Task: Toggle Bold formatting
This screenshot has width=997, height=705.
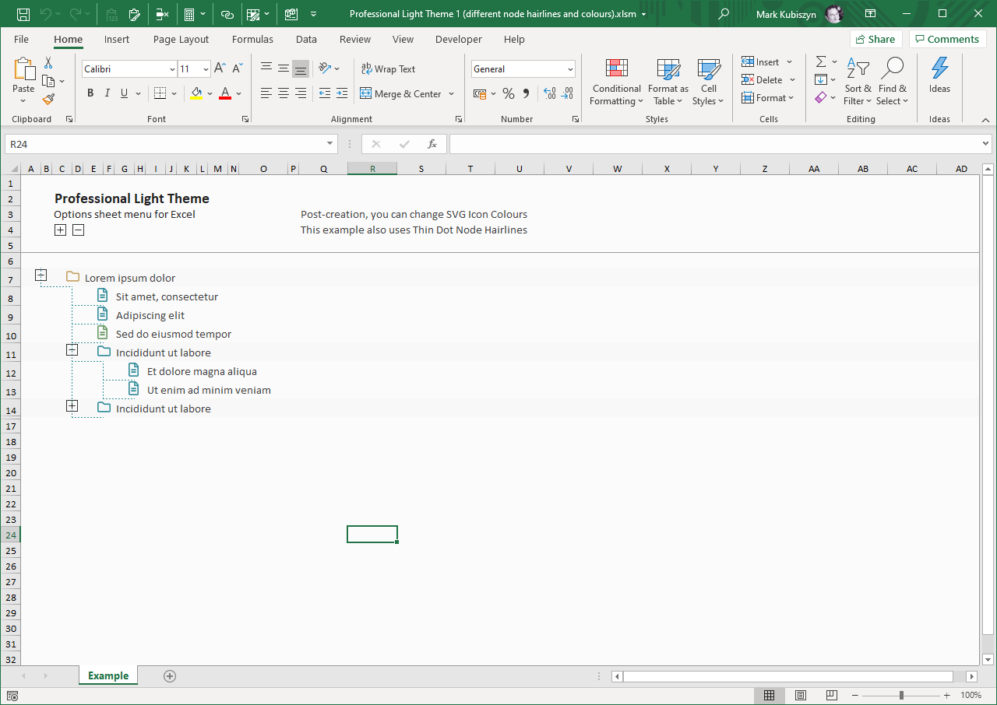Action: pyautogui.click(x=90, y=94)
